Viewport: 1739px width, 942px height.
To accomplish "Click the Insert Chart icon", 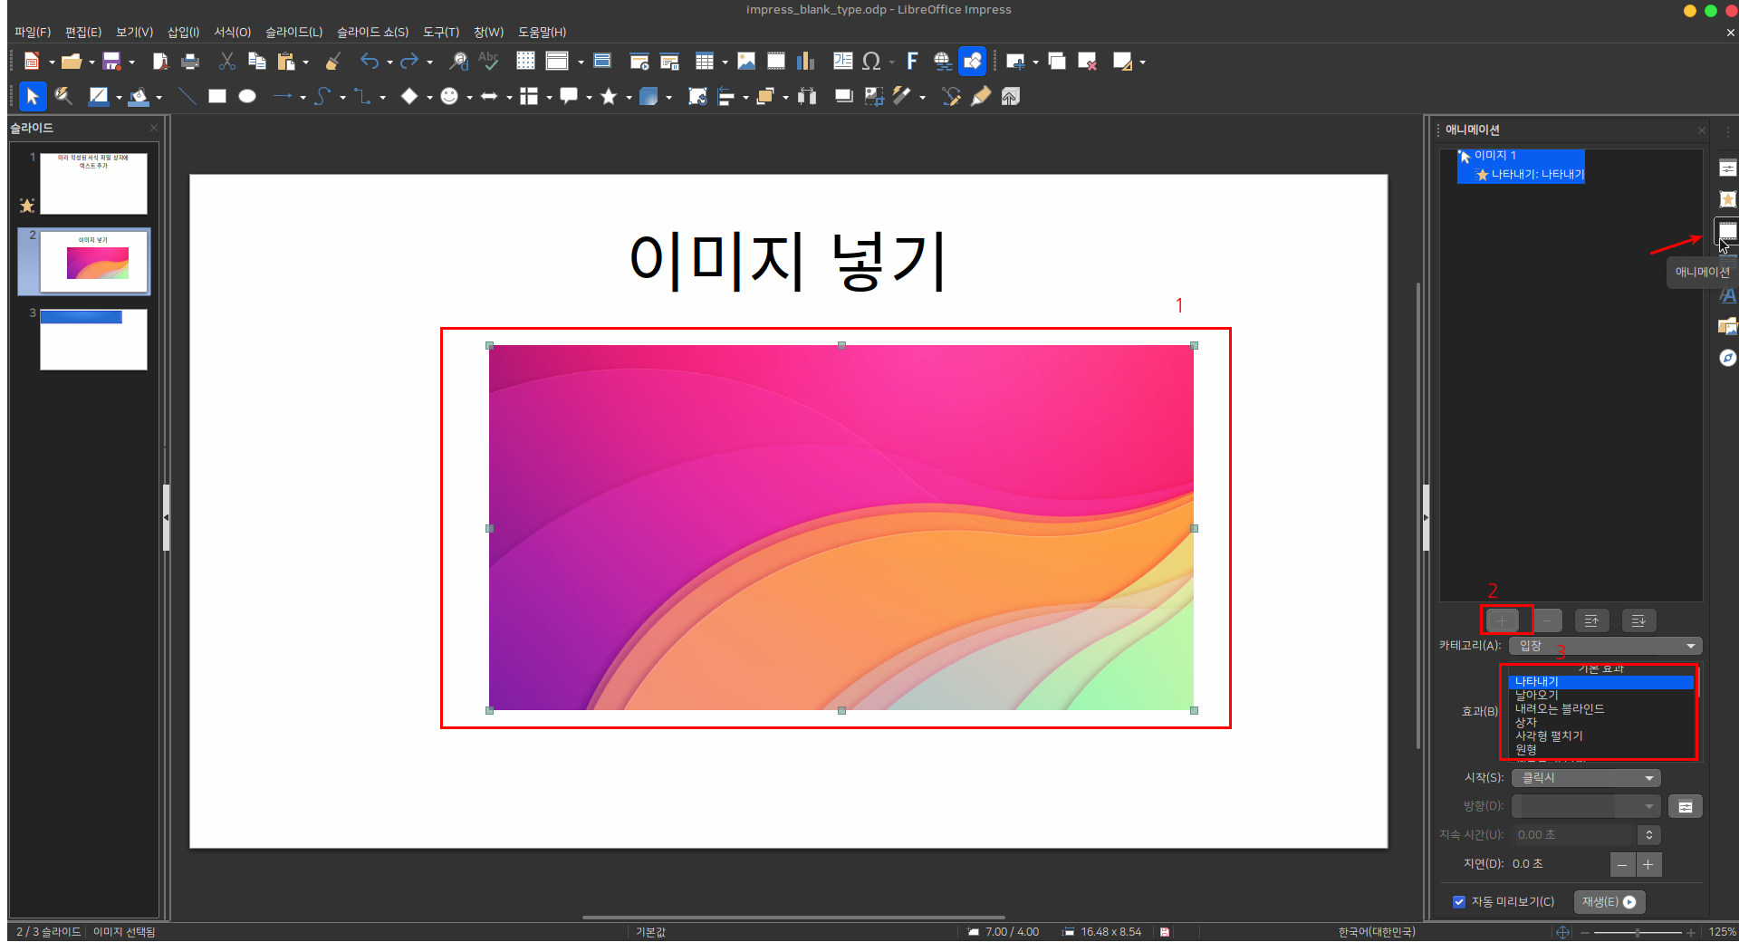I will tap(805, 62).
